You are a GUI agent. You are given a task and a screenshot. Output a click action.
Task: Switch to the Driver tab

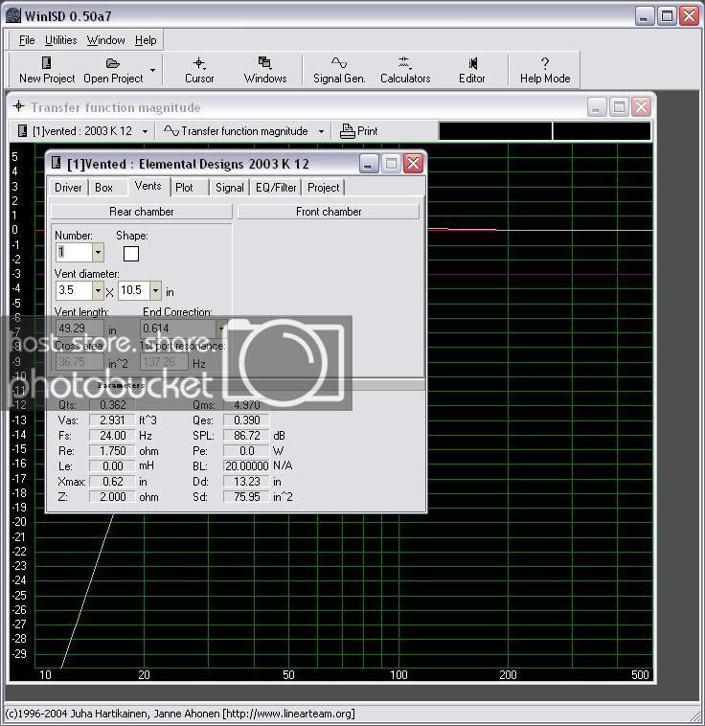(x=68, y=188)
